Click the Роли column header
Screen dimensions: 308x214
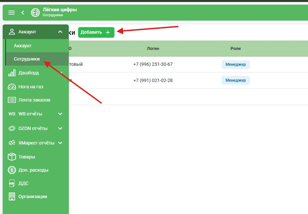[235, 48]
